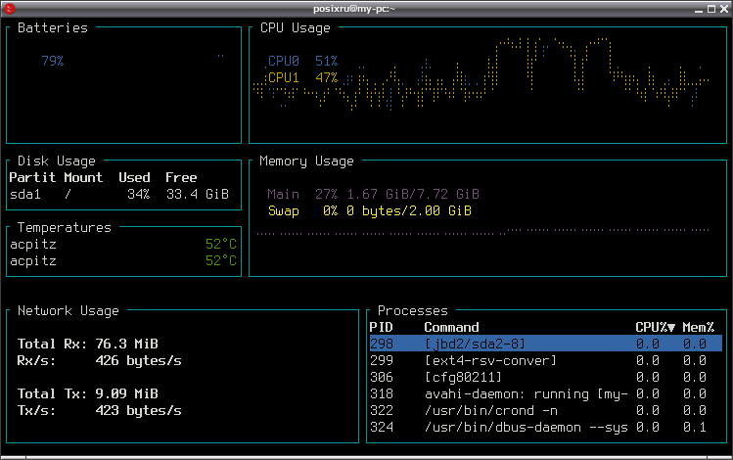Click the CPU Usage panel title
The width and height of the screenshot is (733, 460).
pos(295,28)
